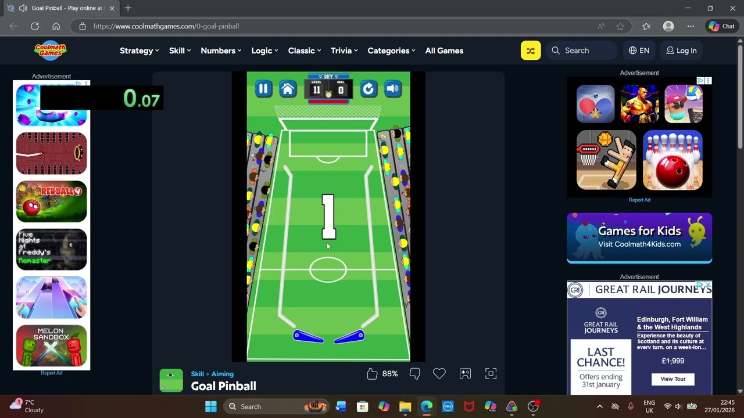Add this page to favorites star
The image size is (744, 418).
pyautogui.click(x=620, y=26)
